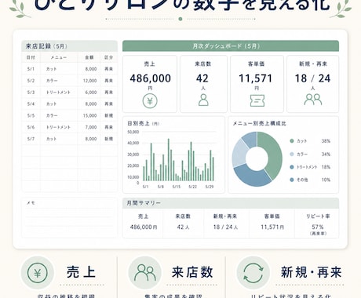Select the 5/2 date cell in visit record table

31,81
